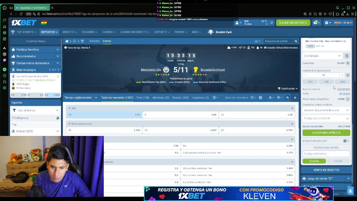357x201 pixels.
Task: Select double chance 1X 1.138
Action: click(x=104, y=130)
